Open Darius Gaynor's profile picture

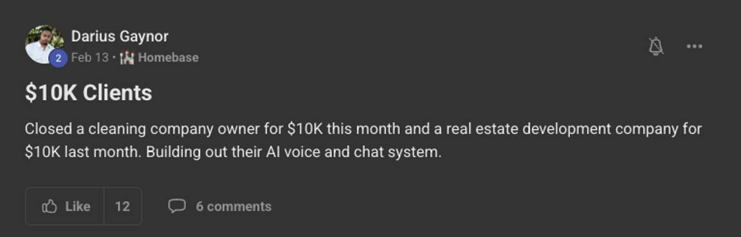[x=44, y=44]
